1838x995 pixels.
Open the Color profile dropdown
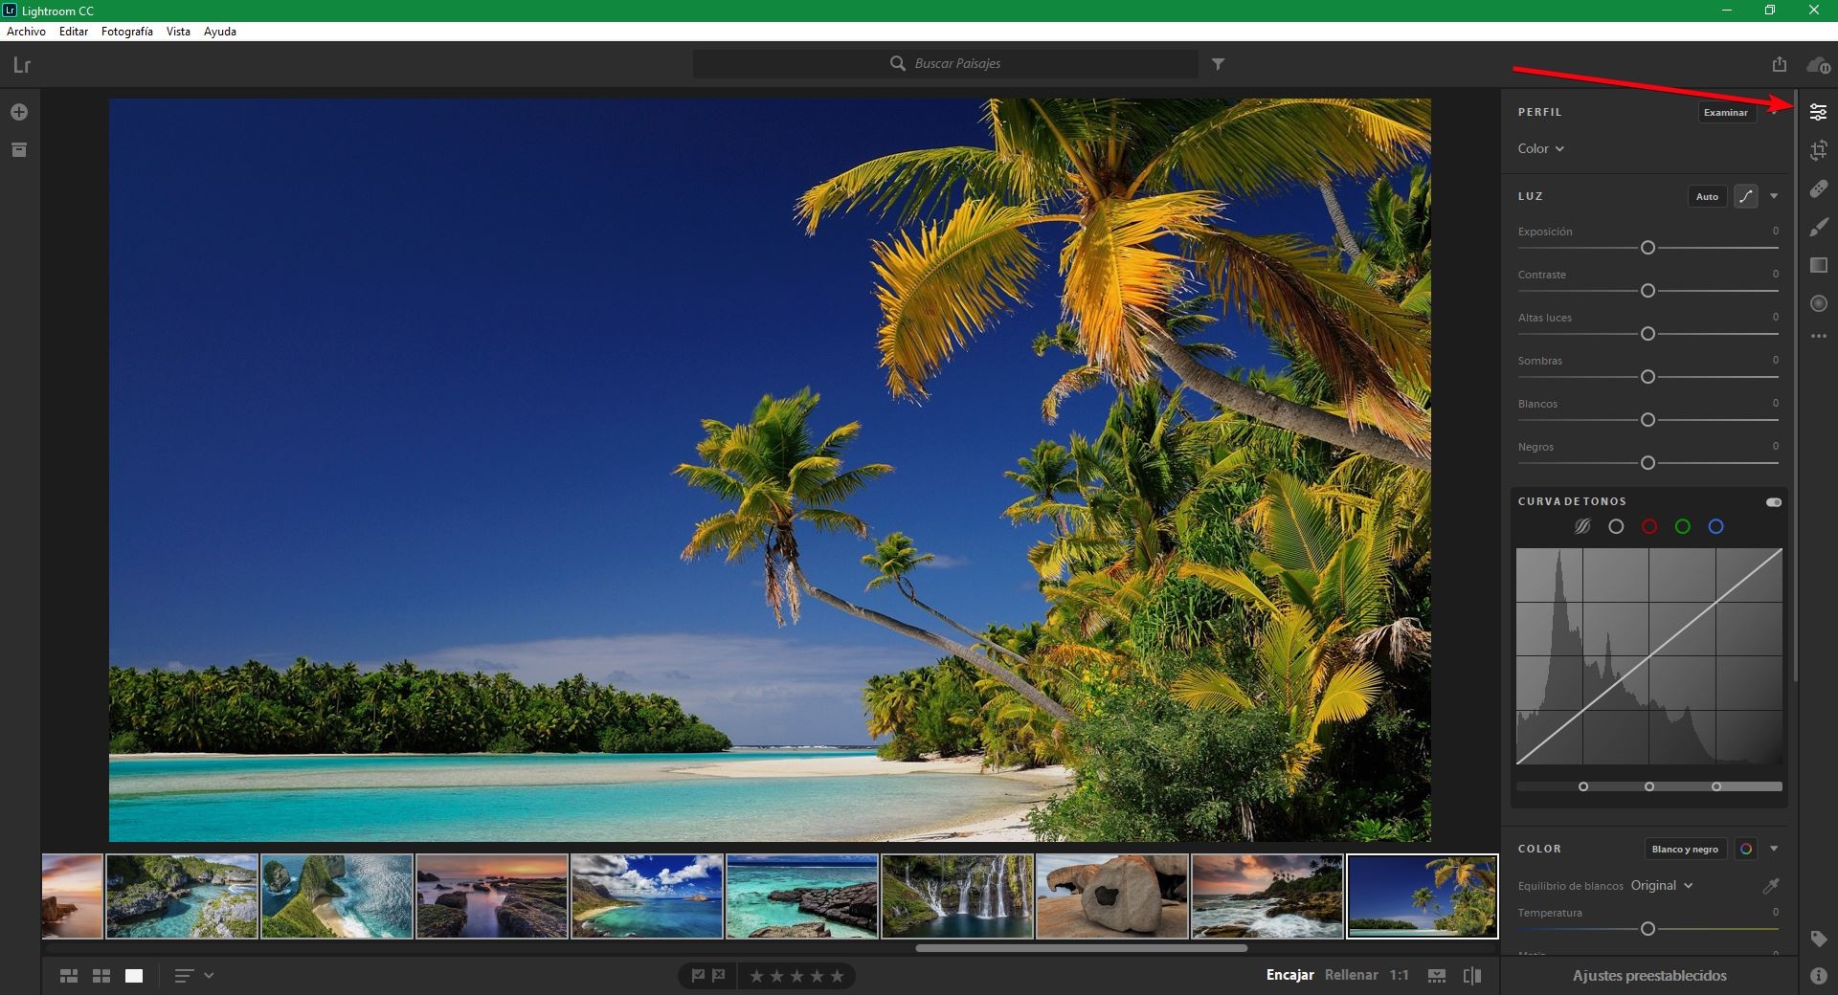1540,148
